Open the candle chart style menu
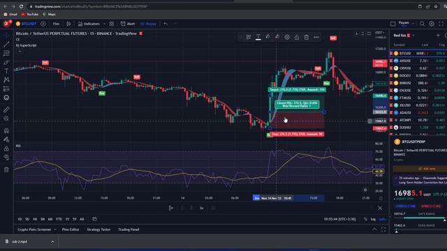Image resolution: width=447 pixels, height=251 pixels. 68,24
